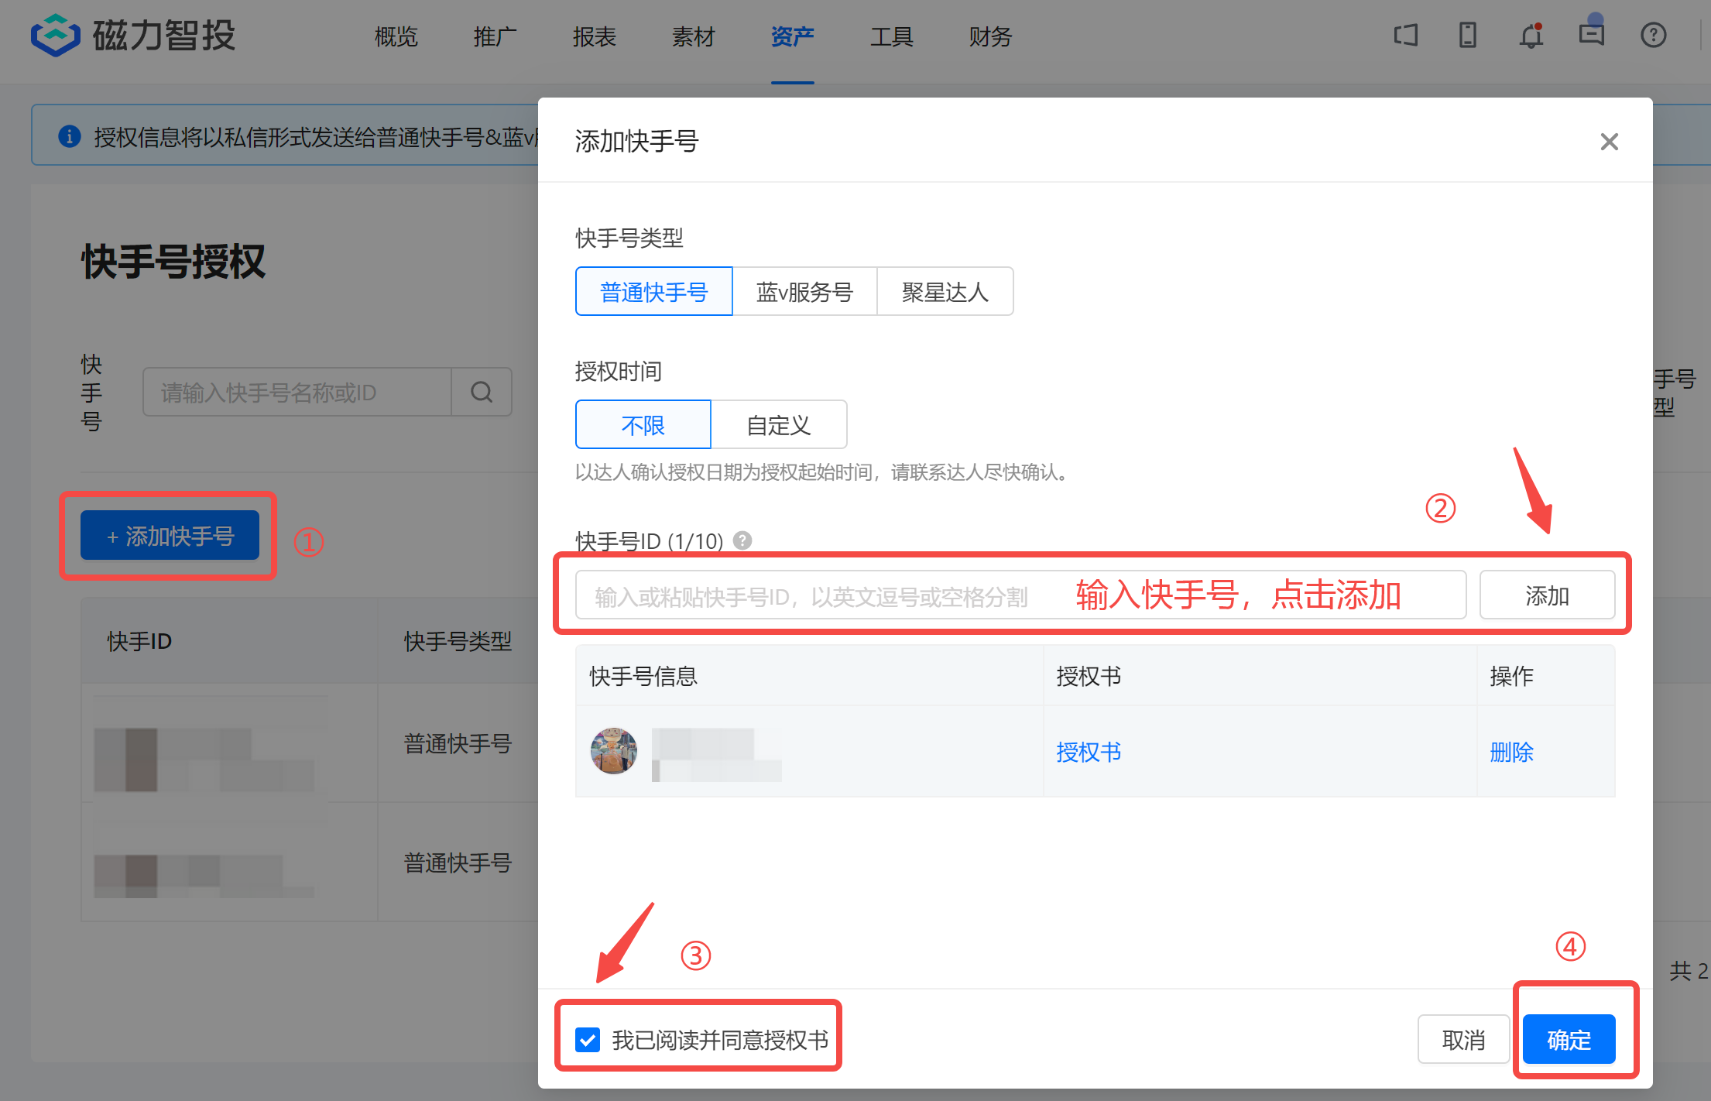Select the 蓝v服务号 account type option
The height and width of the screenshot is (1101, 1711).
click(804, 291)
